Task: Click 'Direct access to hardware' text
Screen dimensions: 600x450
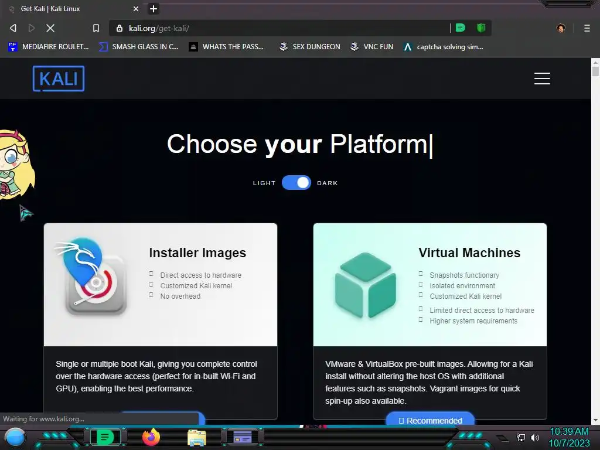Action: (200, 275)
